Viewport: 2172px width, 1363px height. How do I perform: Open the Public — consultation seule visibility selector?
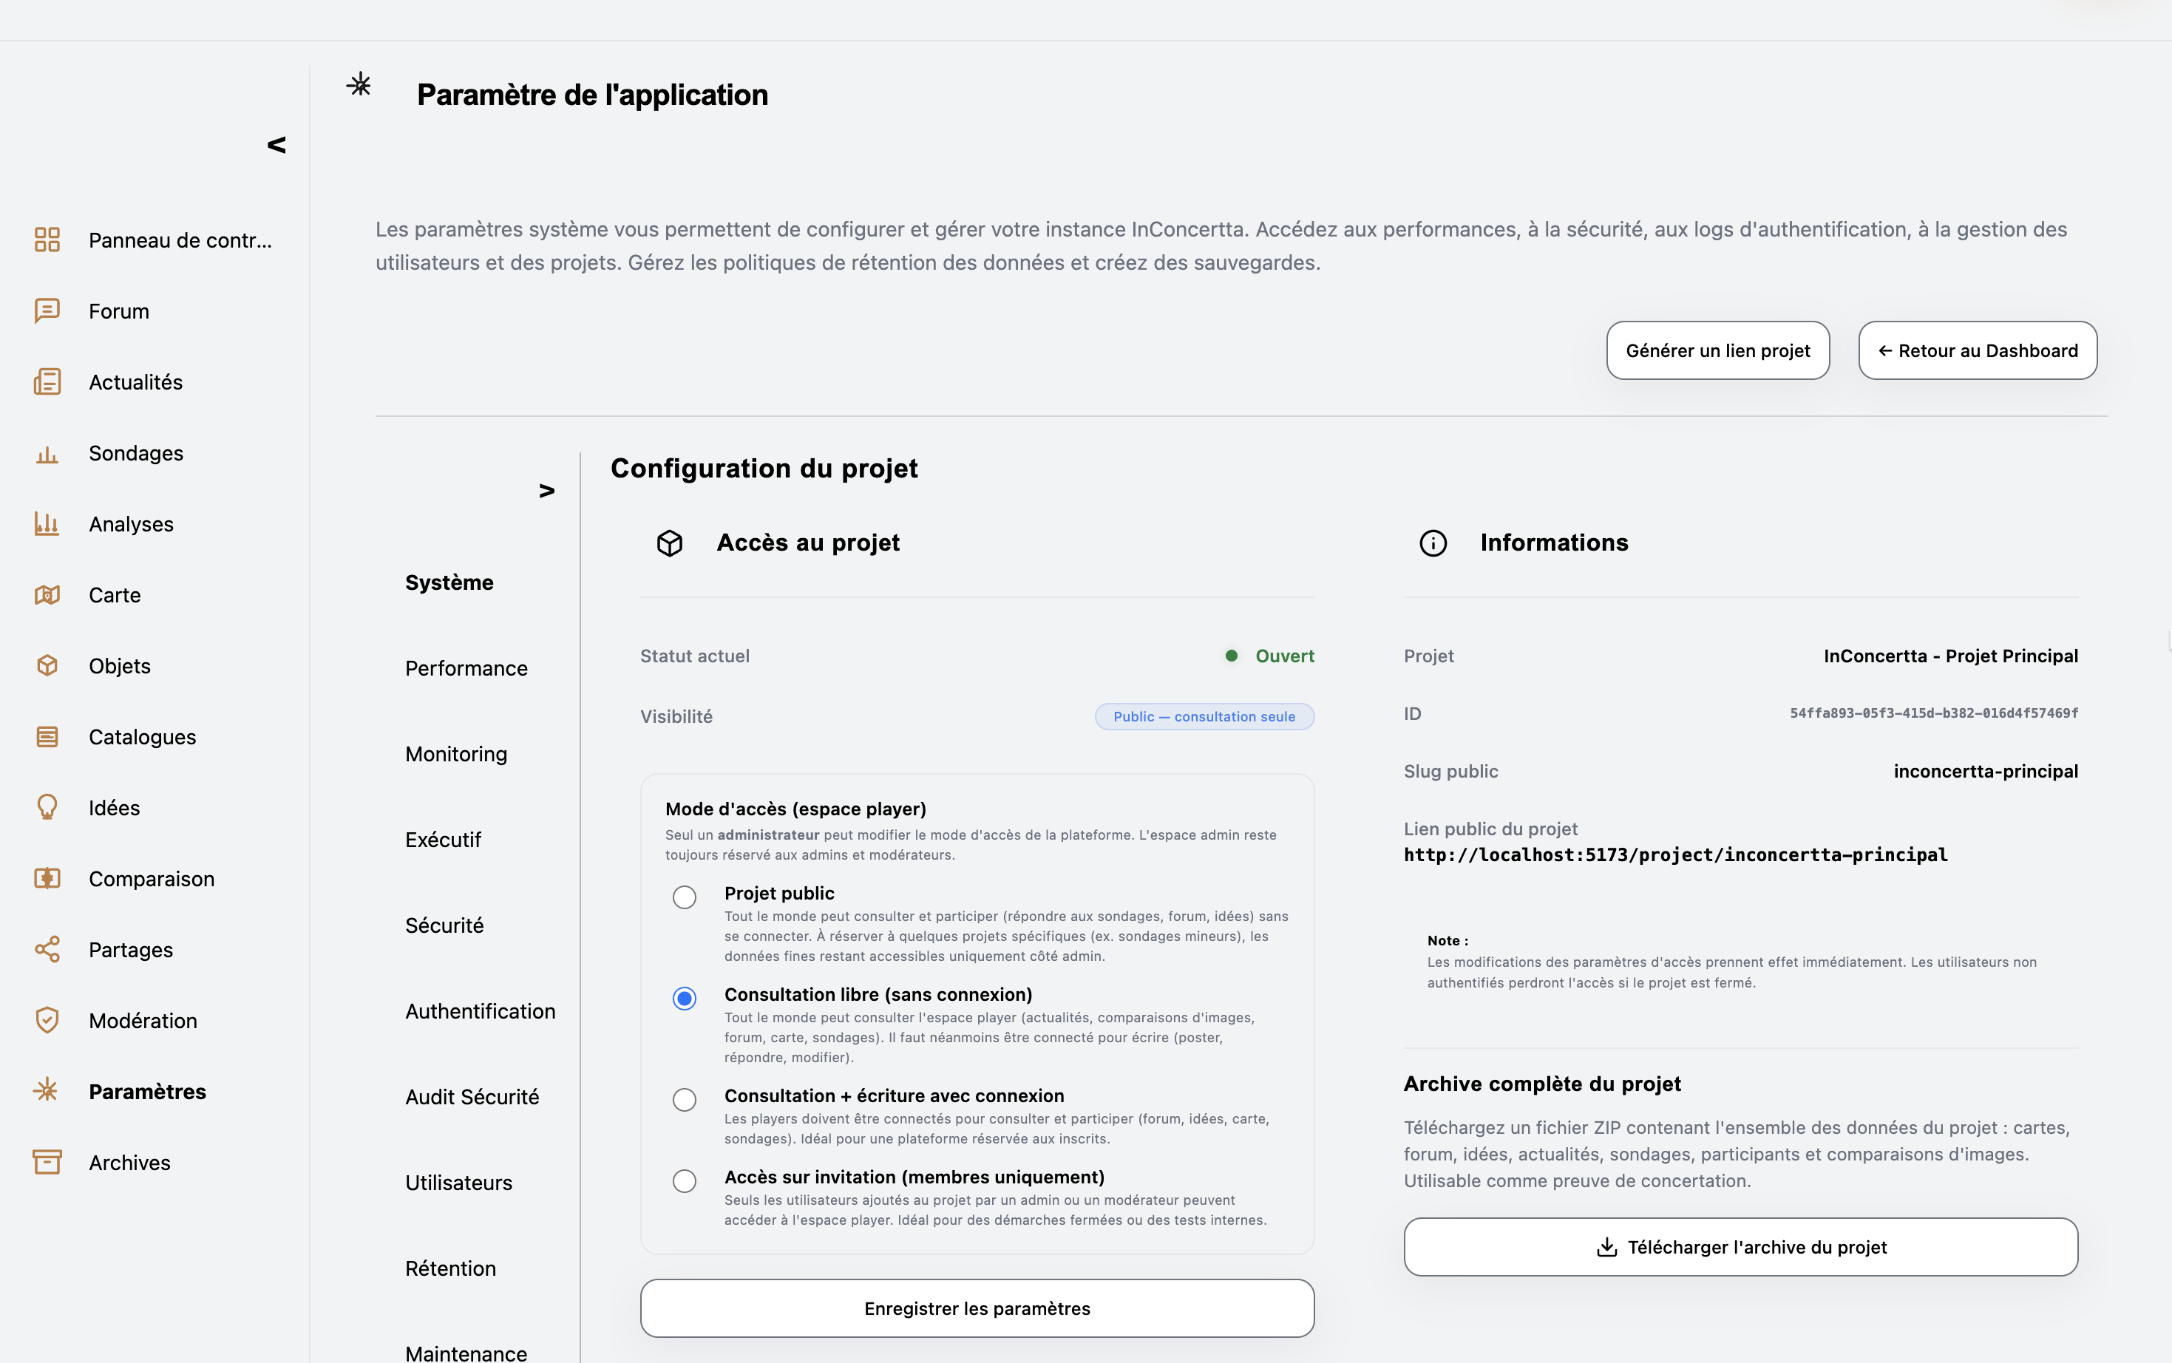point(1204,716)
